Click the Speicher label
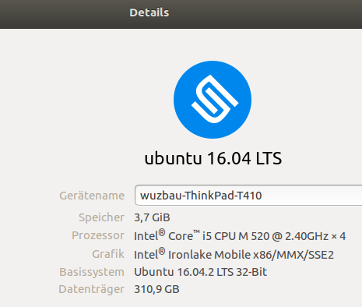Image resolution: width=362 pixels, height=307 pixels. [x=101, y=217]
